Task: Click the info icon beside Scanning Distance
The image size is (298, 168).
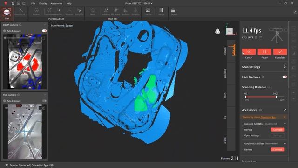Action: (x=269, y=87)
